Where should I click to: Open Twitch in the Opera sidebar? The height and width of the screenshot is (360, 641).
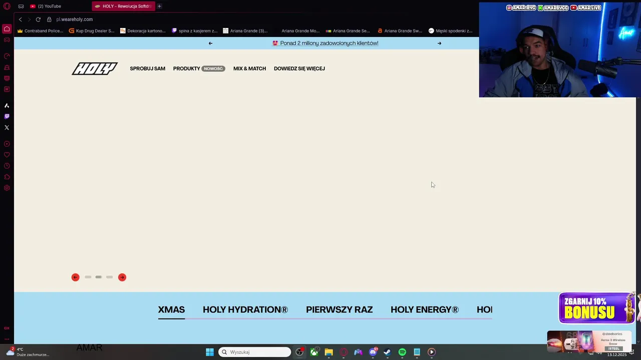(7, 116)
